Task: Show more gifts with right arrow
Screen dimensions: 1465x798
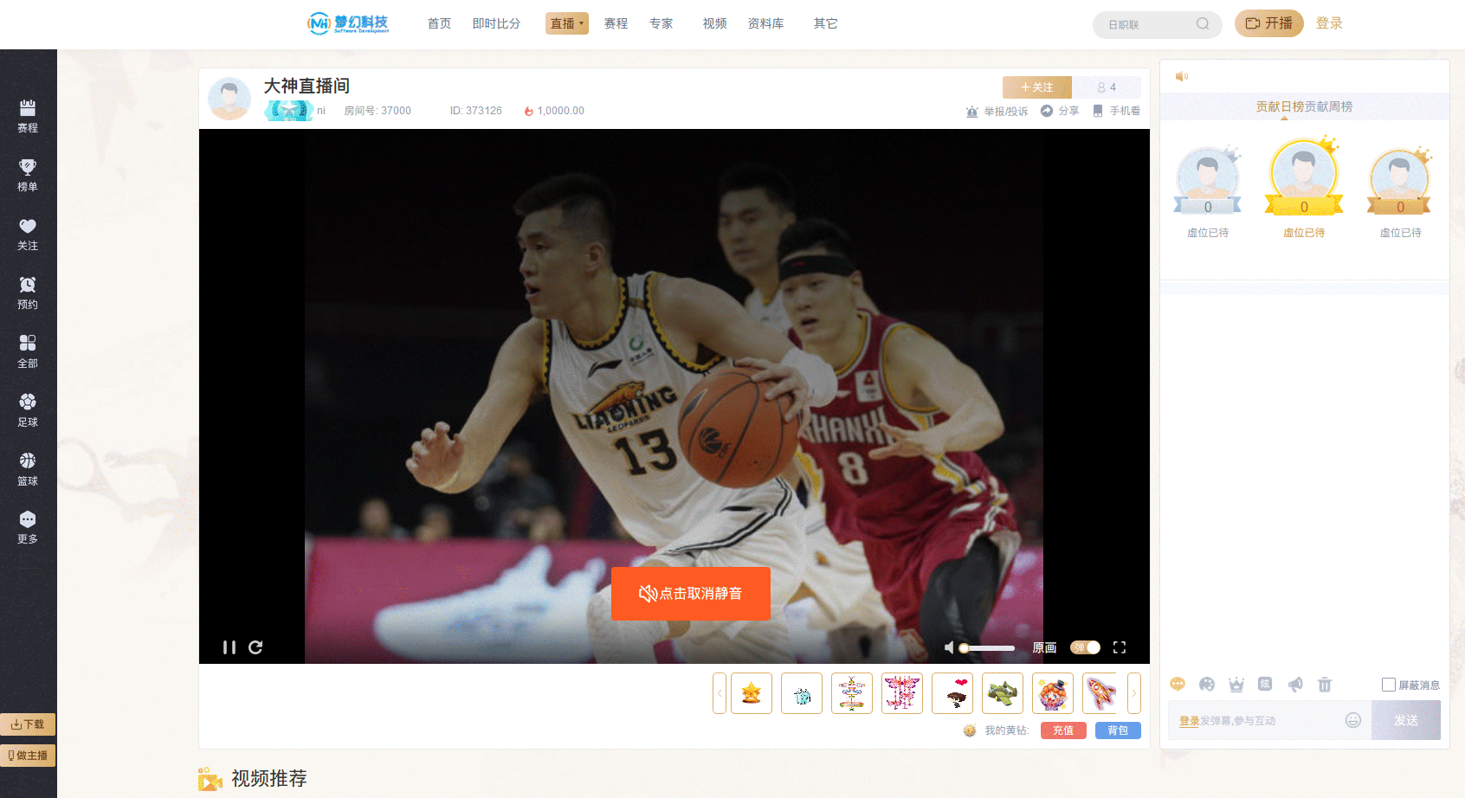Action: [x=1133, y=693]
